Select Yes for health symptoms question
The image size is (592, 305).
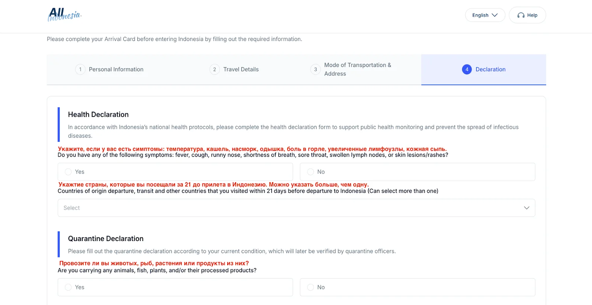(68, 172)
